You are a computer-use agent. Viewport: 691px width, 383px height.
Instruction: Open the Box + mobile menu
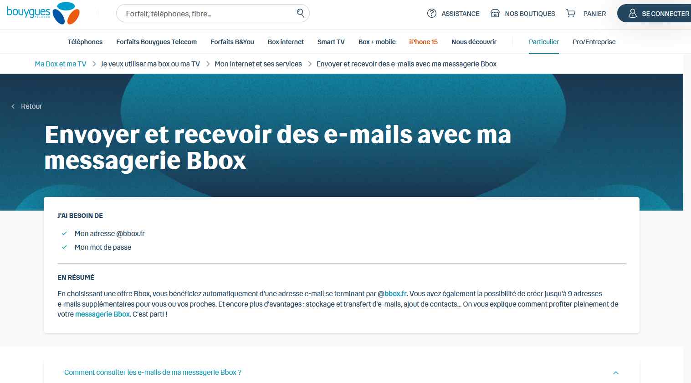pyautogui.click(x=377, y=42)
